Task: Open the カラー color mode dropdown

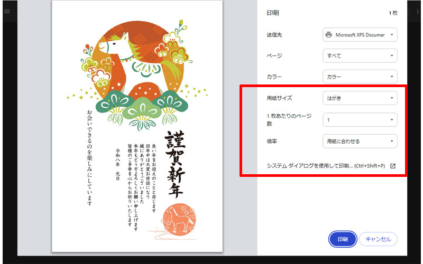Action: tap(360, 77)
